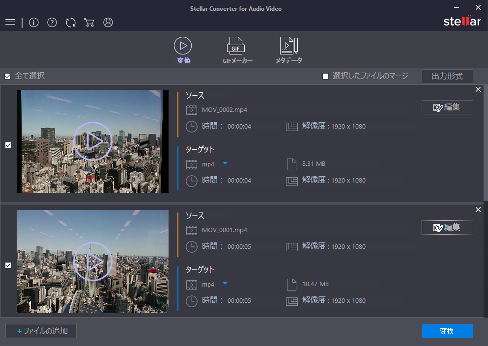Viewport: 488px width, 346px height.
Task: Open the GIFメーカー tool
Action: [235, 51]
